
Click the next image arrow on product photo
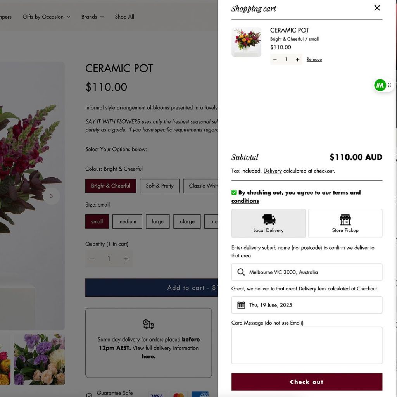[x=51, y=196]
